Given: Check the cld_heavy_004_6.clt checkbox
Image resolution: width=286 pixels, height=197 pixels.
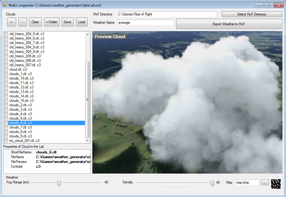Looking at the screenshot, I should 6,39.
